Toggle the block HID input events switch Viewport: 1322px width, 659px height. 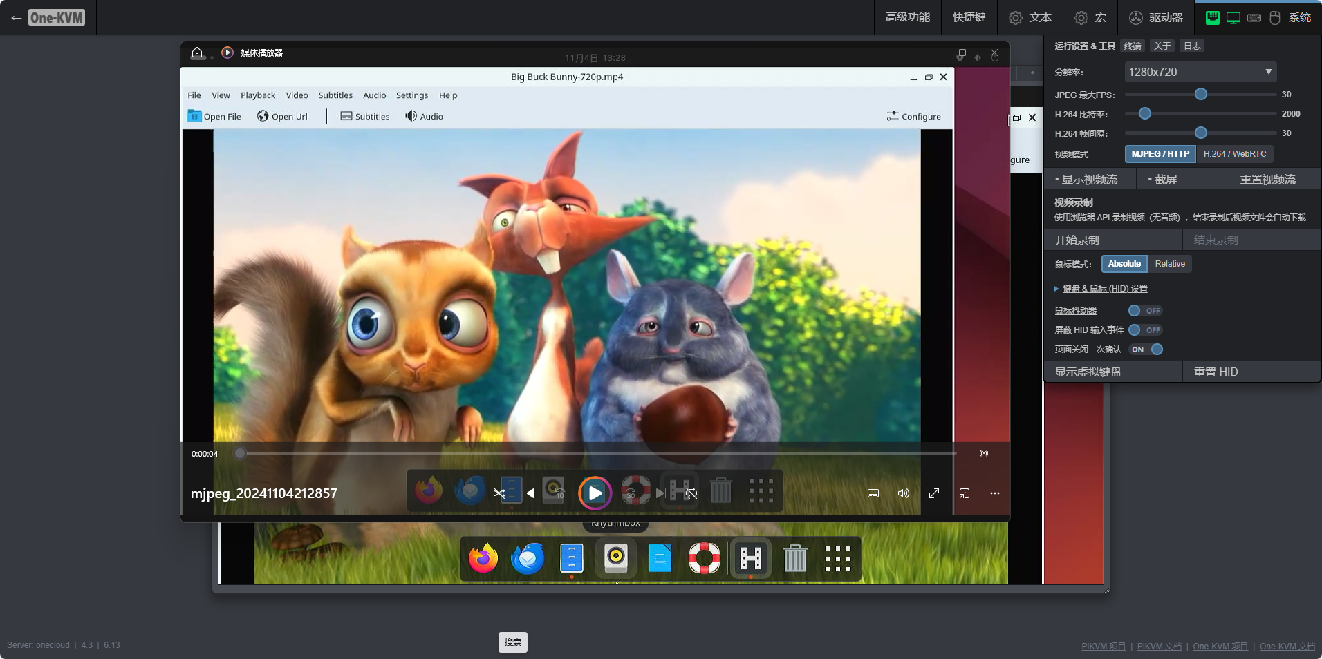click(x=1144, y=330)
